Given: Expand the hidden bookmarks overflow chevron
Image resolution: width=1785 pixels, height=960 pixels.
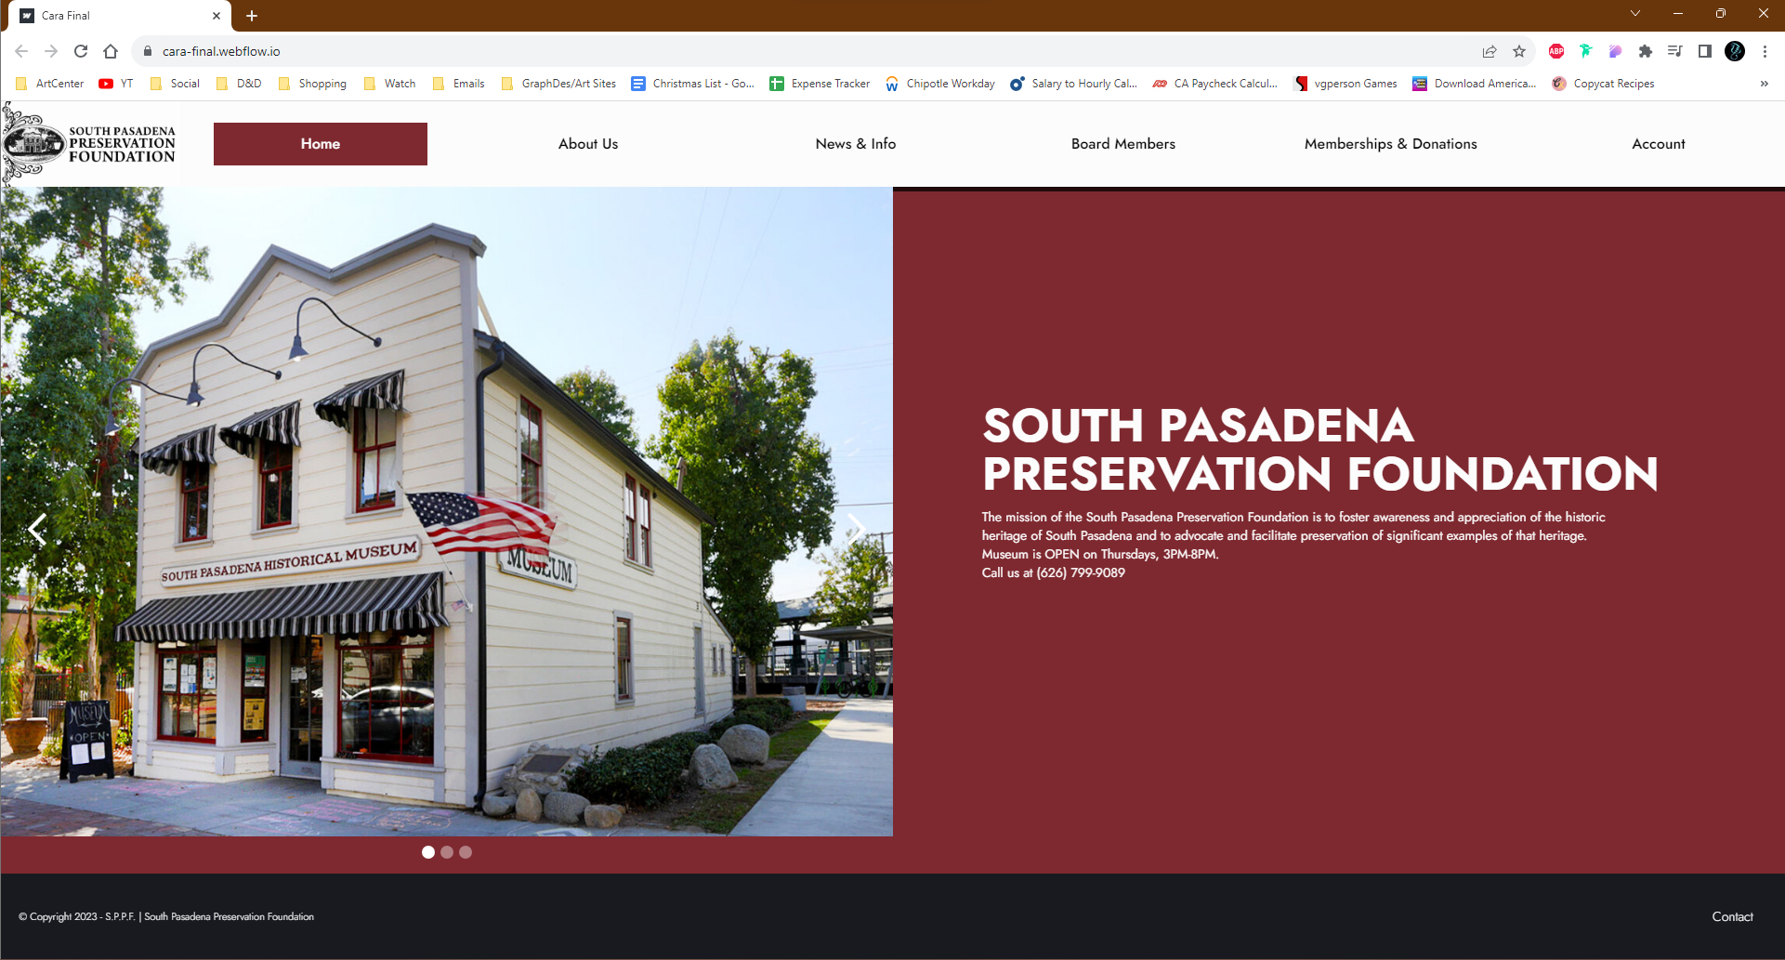Looking at the screenshot, I should [x=1764, y=84].
